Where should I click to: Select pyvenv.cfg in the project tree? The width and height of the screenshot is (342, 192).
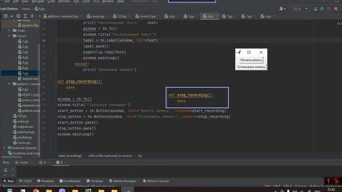pyautogui.click(x=28, y=25)
